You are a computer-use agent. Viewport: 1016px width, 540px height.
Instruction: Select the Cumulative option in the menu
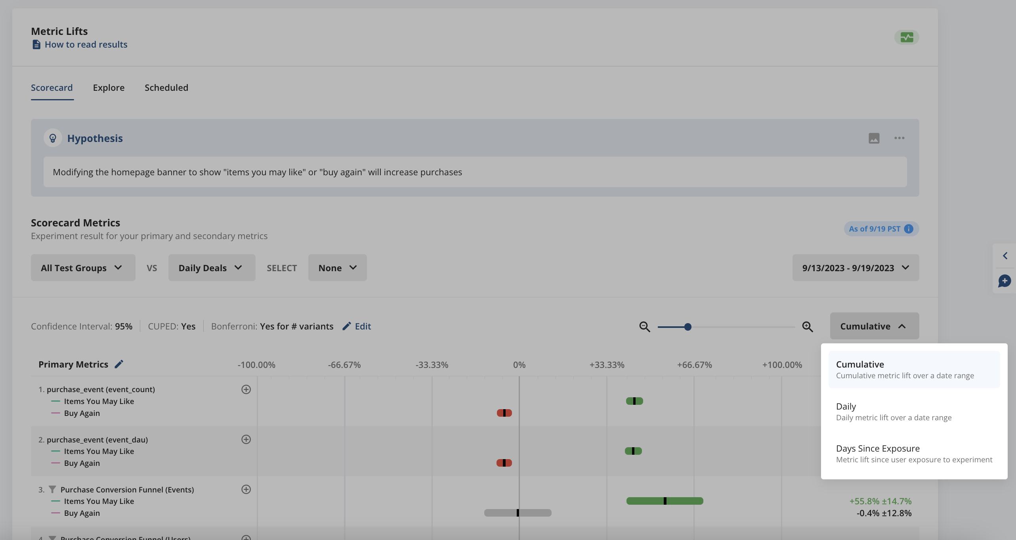(x=914, y=370)
